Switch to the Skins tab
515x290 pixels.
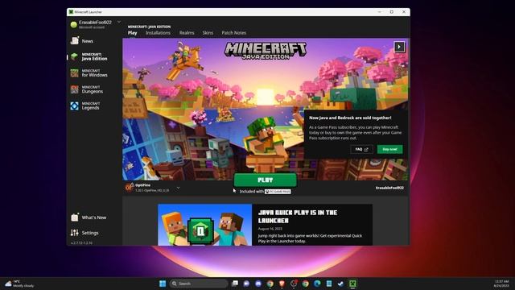point(208,33)
